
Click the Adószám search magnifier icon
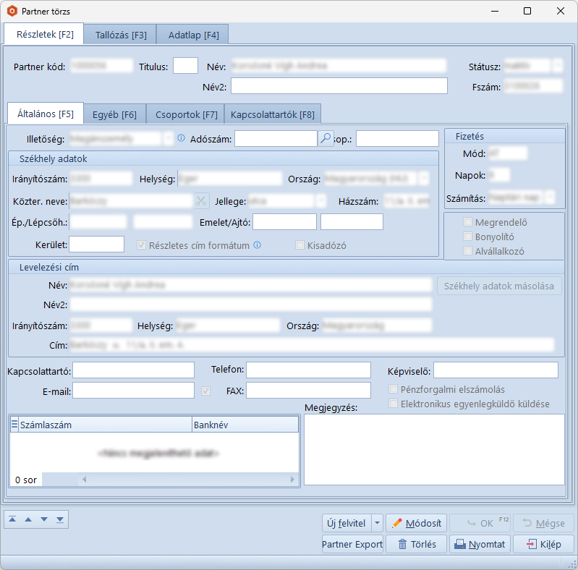[326, 138]
